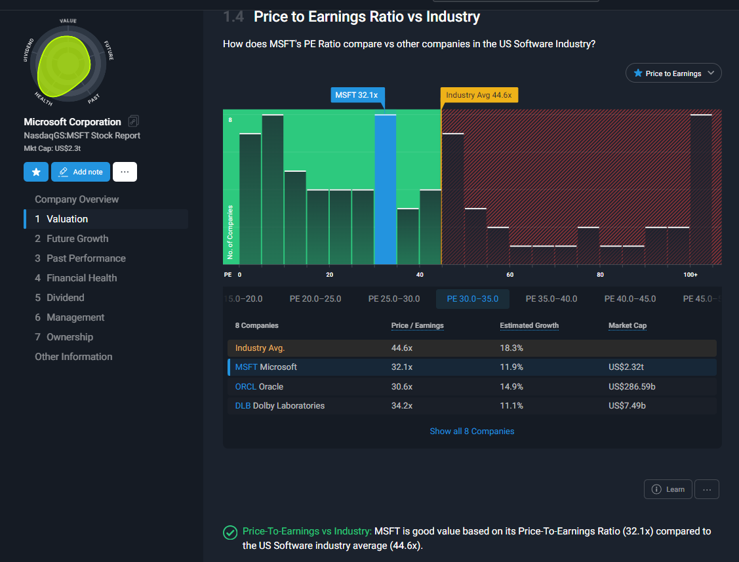Image resolution: width=739 pixels, height=562 pixels.
Task: Select the PE 25.0–30.0 tab
Action: tap(394, 299)
